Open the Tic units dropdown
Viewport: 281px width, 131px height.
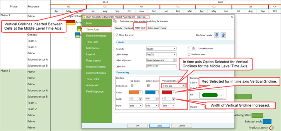[x=161, y=49]
